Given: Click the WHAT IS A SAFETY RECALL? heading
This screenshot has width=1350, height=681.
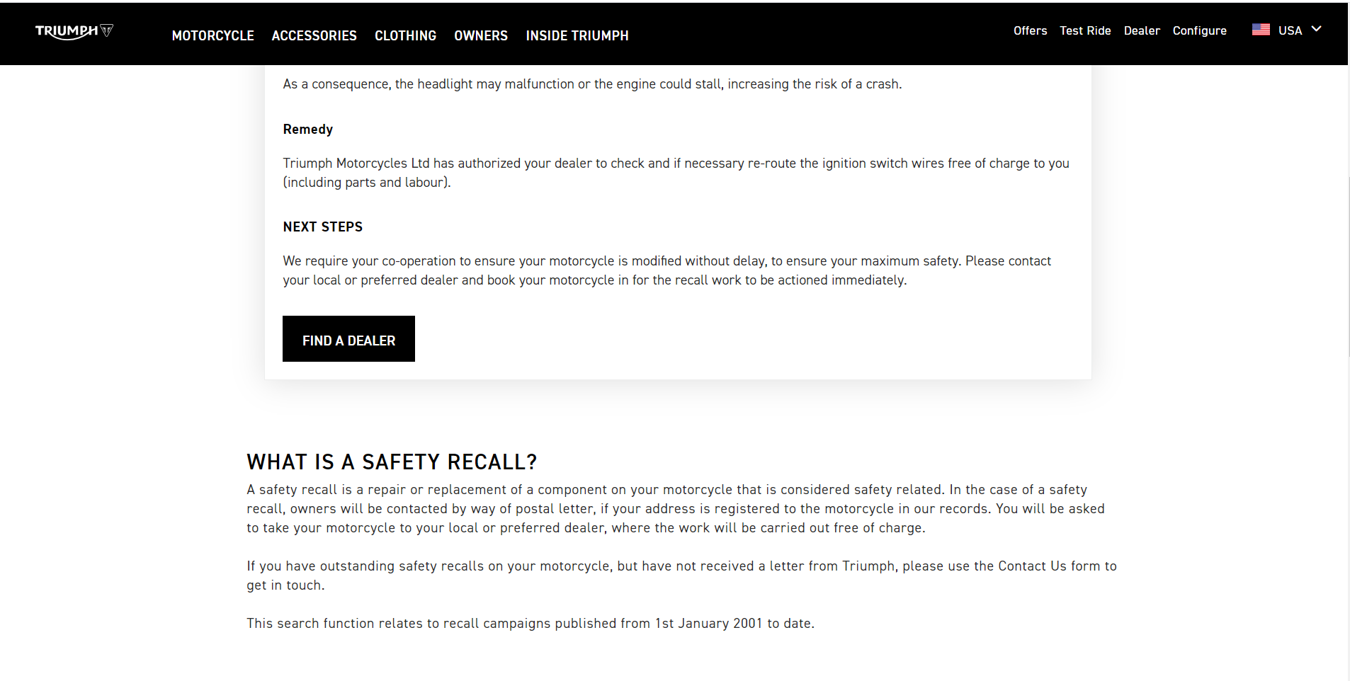Looking at the screenshot, I should (x=392, y=462).
